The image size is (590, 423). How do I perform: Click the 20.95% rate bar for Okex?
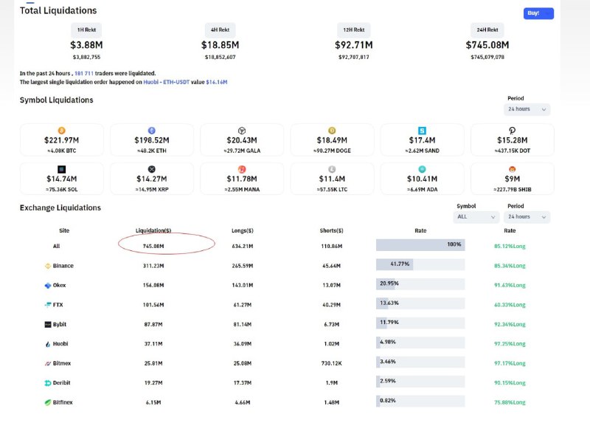(420, 284)
